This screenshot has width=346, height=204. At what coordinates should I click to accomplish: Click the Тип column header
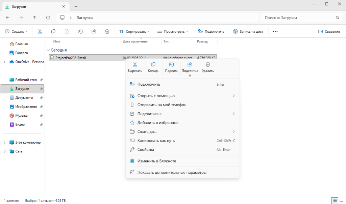166,41
